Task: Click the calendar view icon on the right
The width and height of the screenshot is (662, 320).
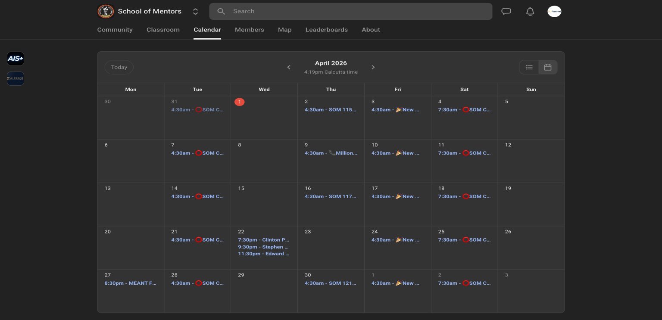Action: 547,67
